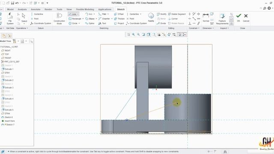Select the Circle sketch tool
Screen dimensions: 274x154
[x=73, y=23]
